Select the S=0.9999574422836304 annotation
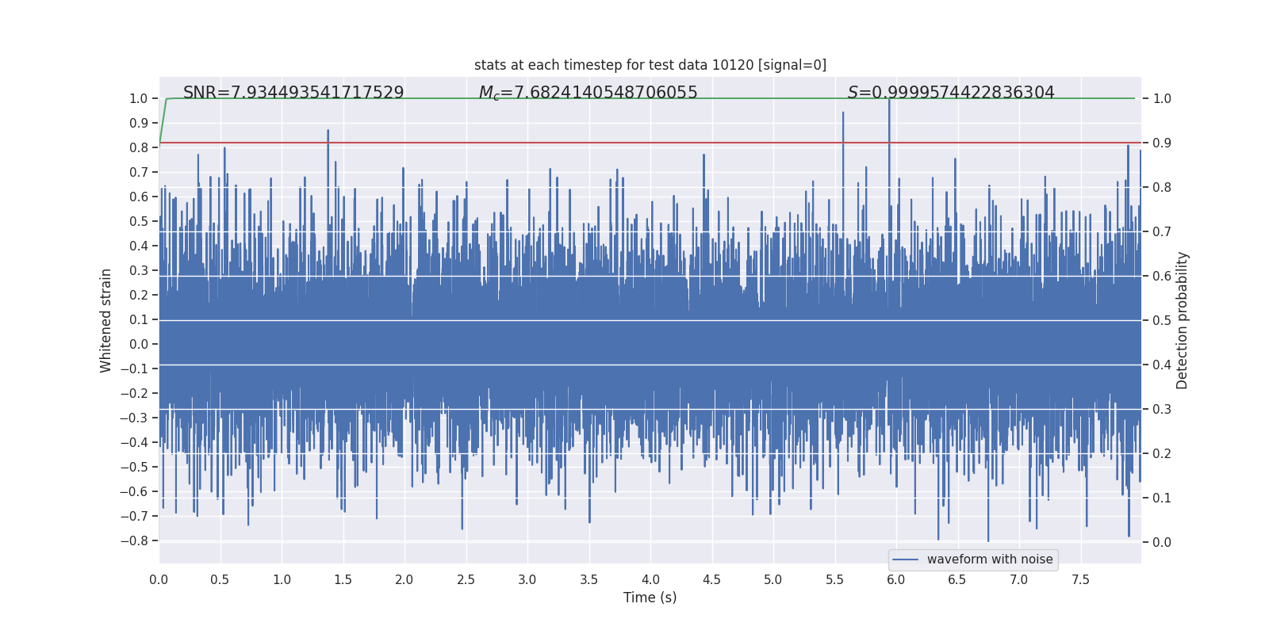Viewport: 1269px width, 634px height. [x=951, y=93]
